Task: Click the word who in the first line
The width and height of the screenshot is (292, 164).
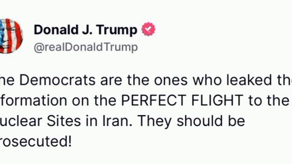Action: 207,80
